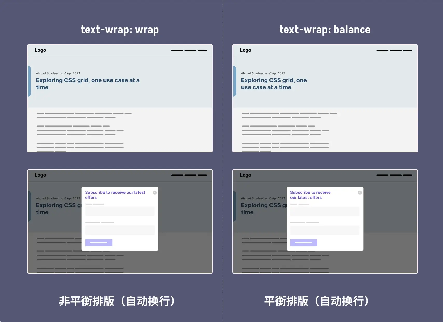This screenshot has width=443, height=322.
Task: Focus second input field in left modal
Action: tap(120, 230)
